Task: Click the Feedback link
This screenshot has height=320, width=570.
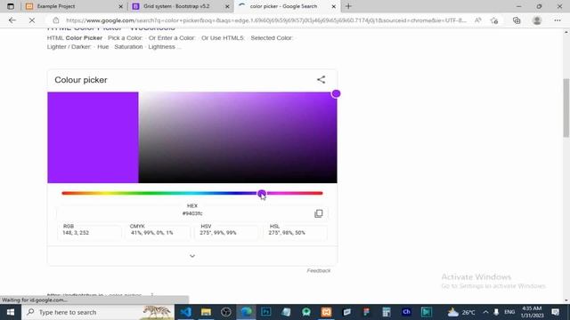Action: pyautogui.click(x=319, y=270)
